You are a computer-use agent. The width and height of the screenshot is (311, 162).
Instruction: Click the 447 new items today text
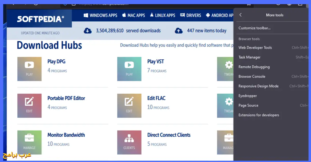[207, 31]
